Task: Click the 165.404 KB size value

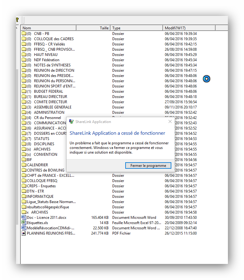Action: [100, 217]
